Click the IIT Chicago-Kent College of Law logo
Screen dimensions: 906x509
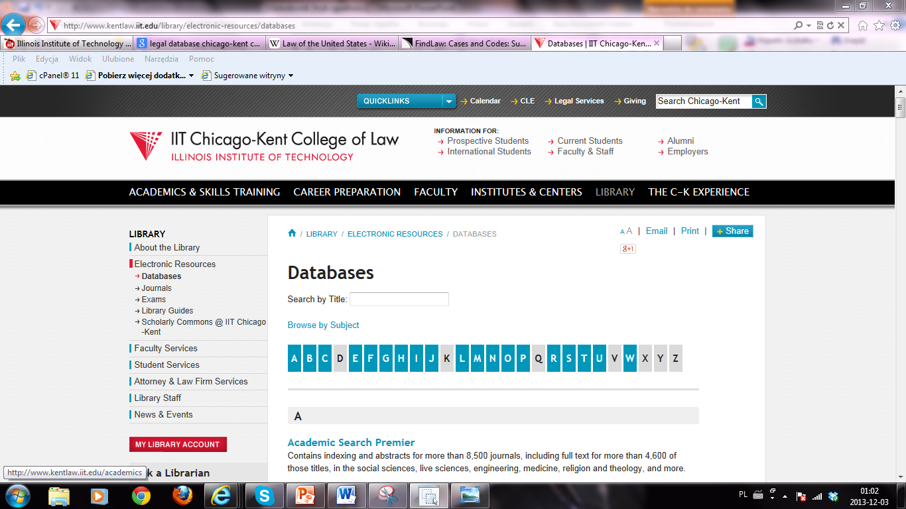pos(264,146)
